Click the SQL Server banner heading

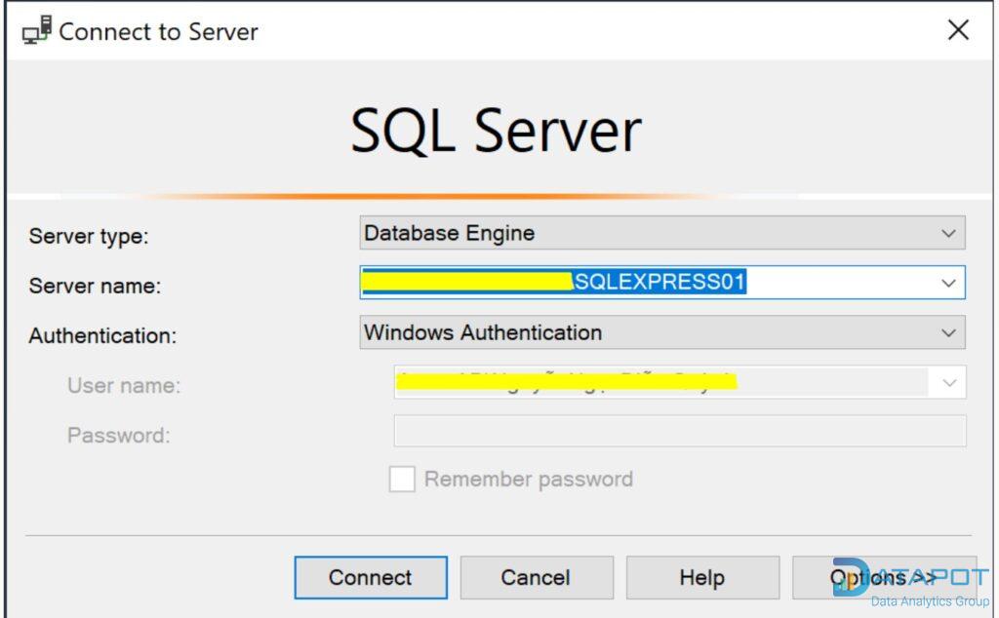coord(496,131)
